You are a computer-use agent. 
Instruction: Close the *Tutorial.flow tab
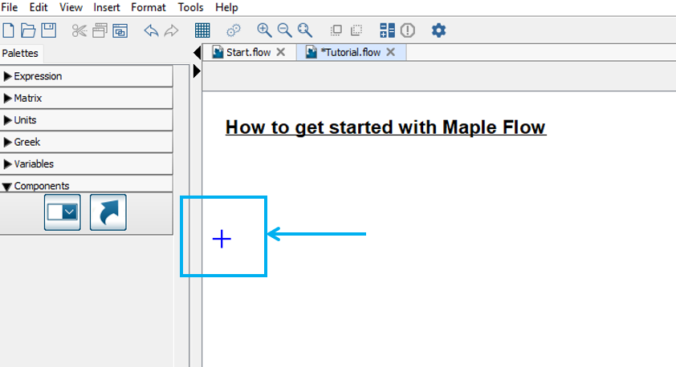click(x=391, y=52)
